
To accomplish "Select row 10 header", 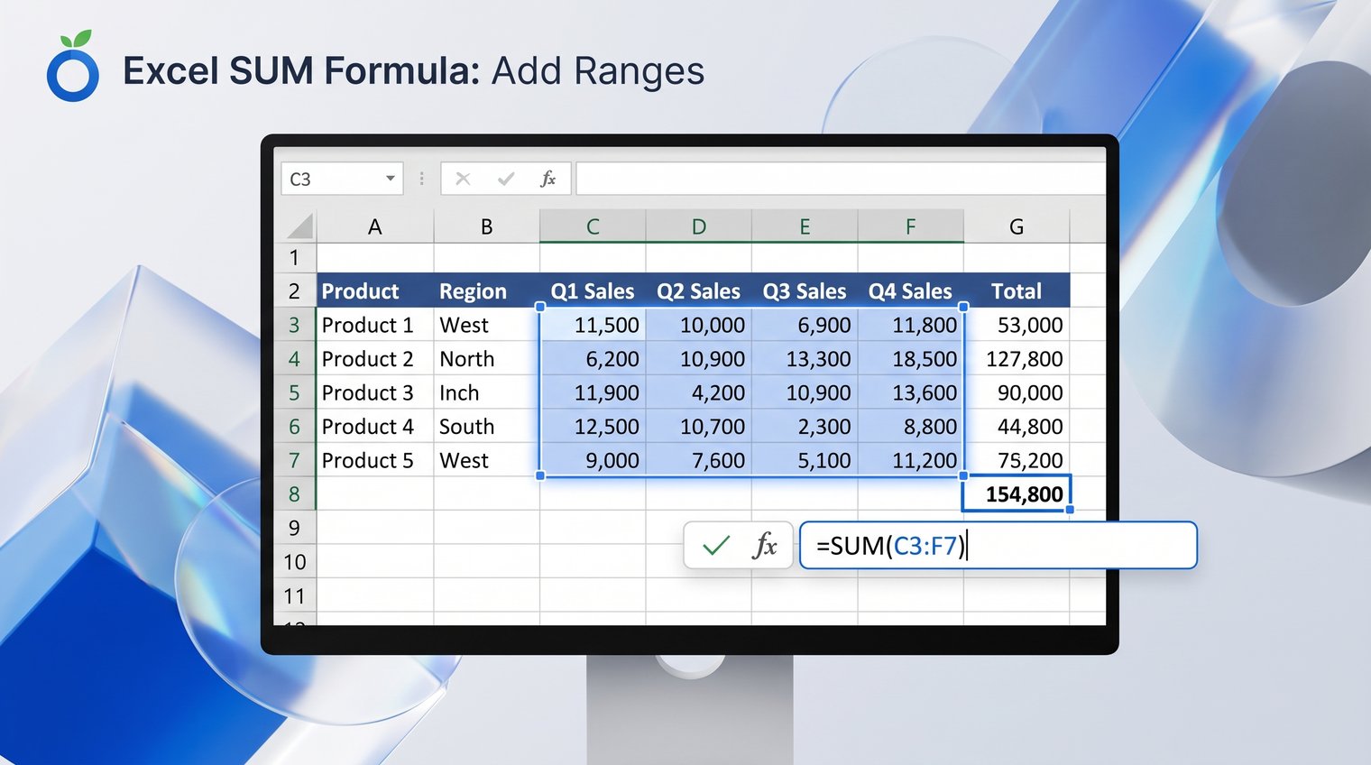I will click(295, 562).
